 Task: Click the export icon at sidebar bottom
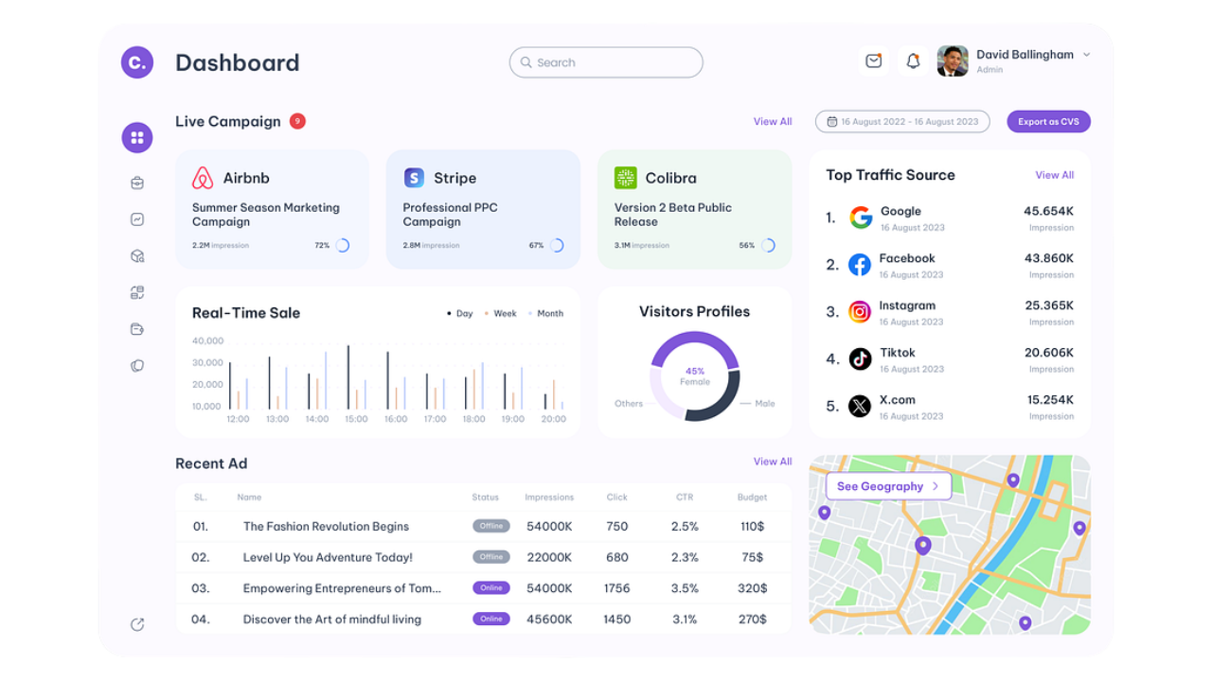(x=137, y=624)
